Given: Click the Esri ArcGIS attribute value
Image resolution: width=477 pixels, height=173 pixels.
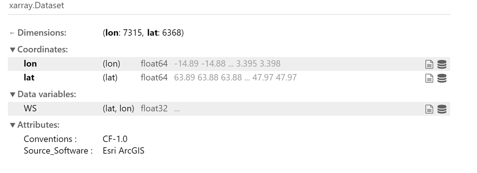Looking at the screenshot, I should pyautogui.click(x=123, y=151).
